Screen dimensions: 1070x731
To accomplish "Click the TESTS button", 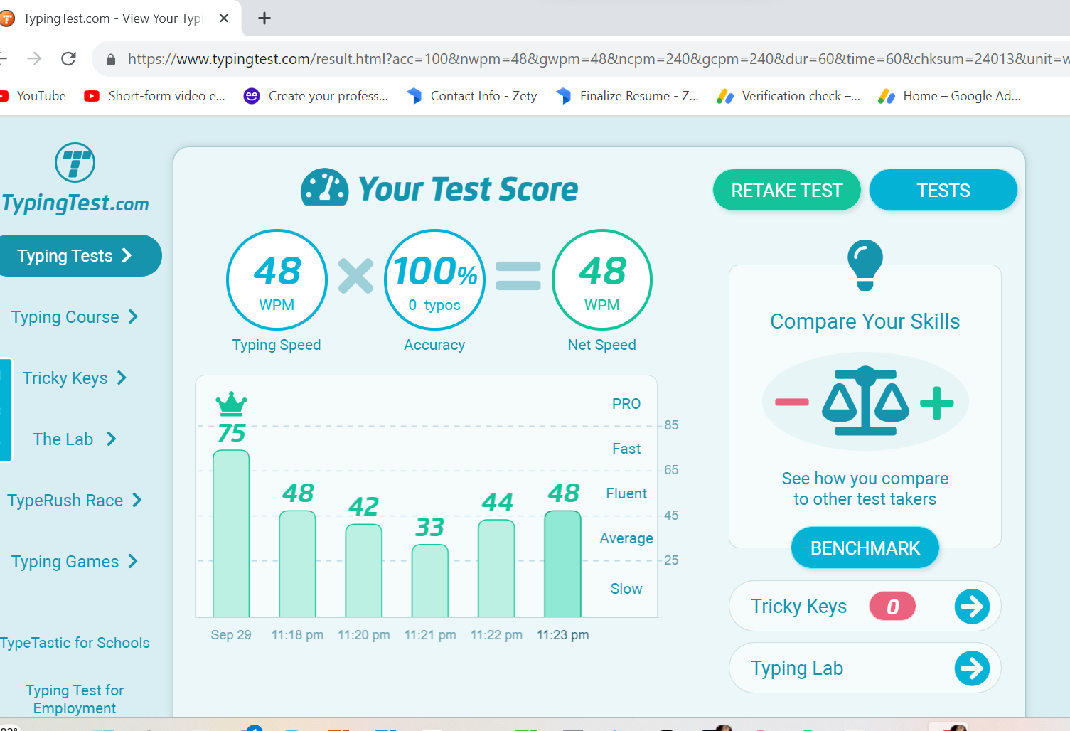I will pyautogui.click(x=943, y=191).
